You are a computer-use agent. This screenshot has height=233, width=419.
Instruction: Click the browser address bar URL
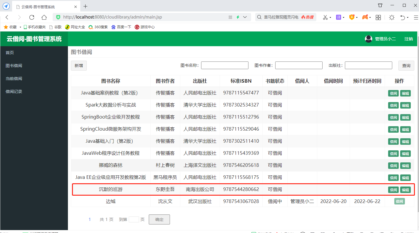coord(113,17)
